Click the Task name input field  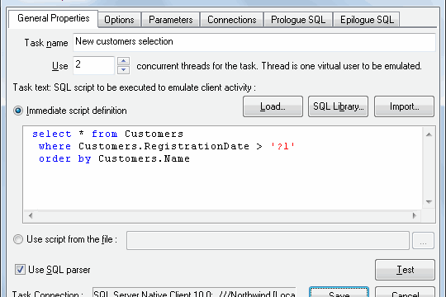[x=254, y=42]
